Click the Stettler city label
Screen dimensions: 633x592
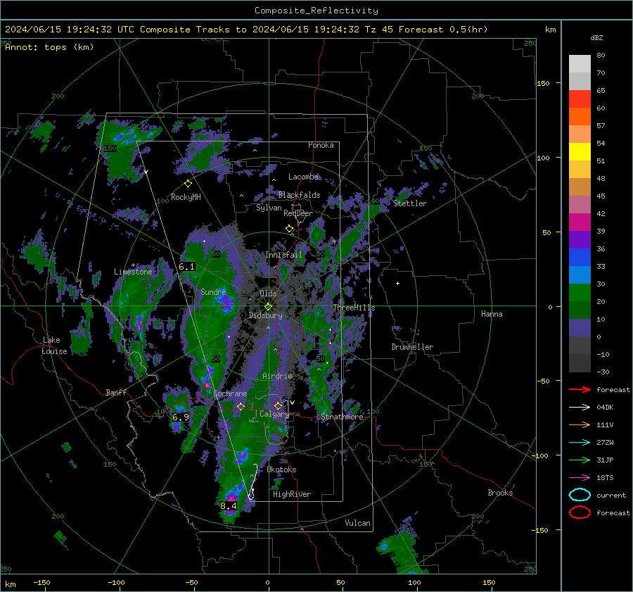(x=410, y=203)
